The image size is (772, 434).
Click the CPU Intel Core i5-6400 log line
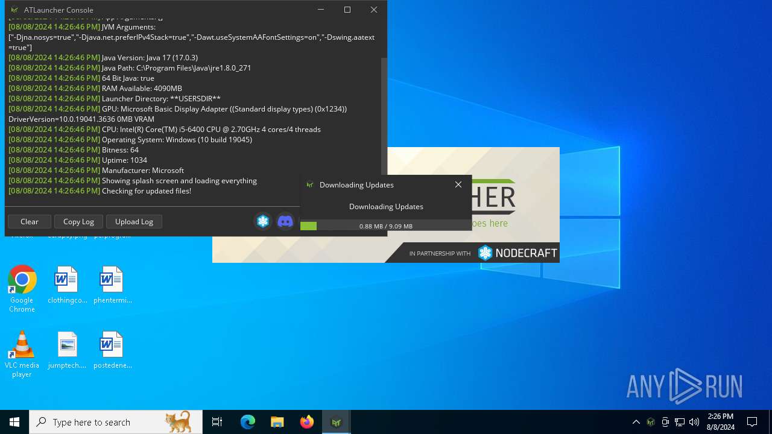pyautogui.click(x=165, y=130)
